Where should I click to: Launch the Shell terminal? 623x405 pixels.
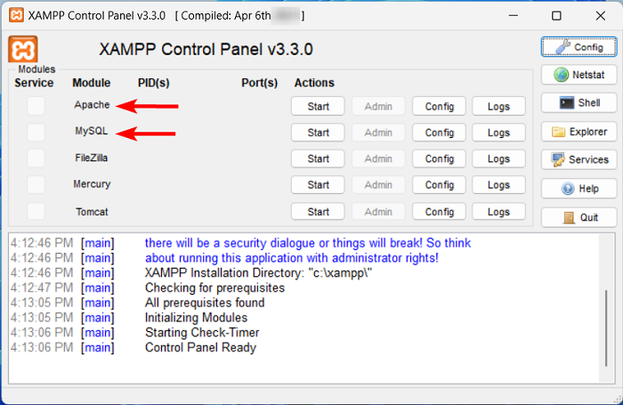578,103
